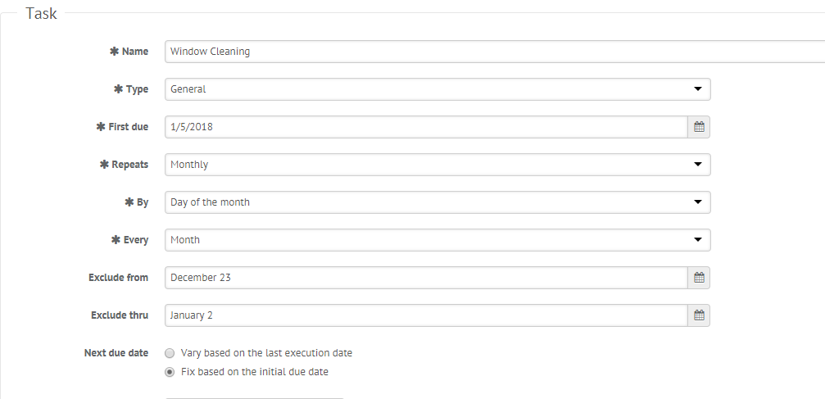Focus the First due date field 1/5/2018

tap(426, 127)
